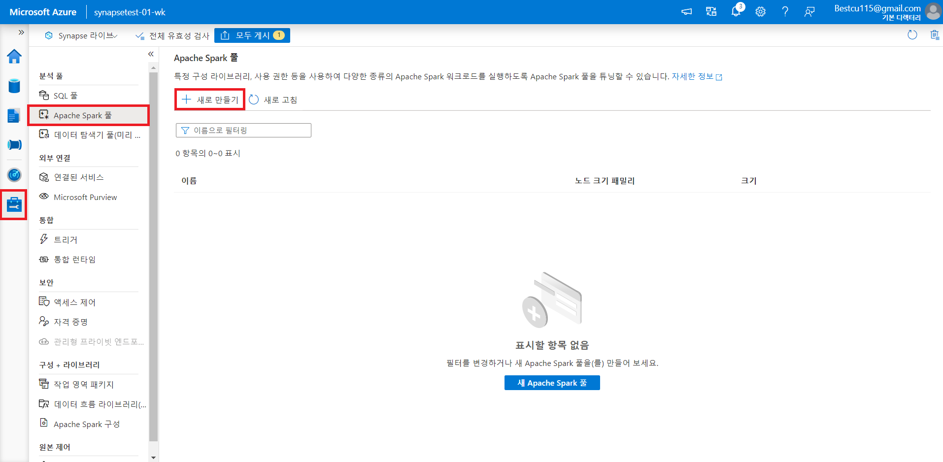Open the Develop hub document icon

point(14,116)
